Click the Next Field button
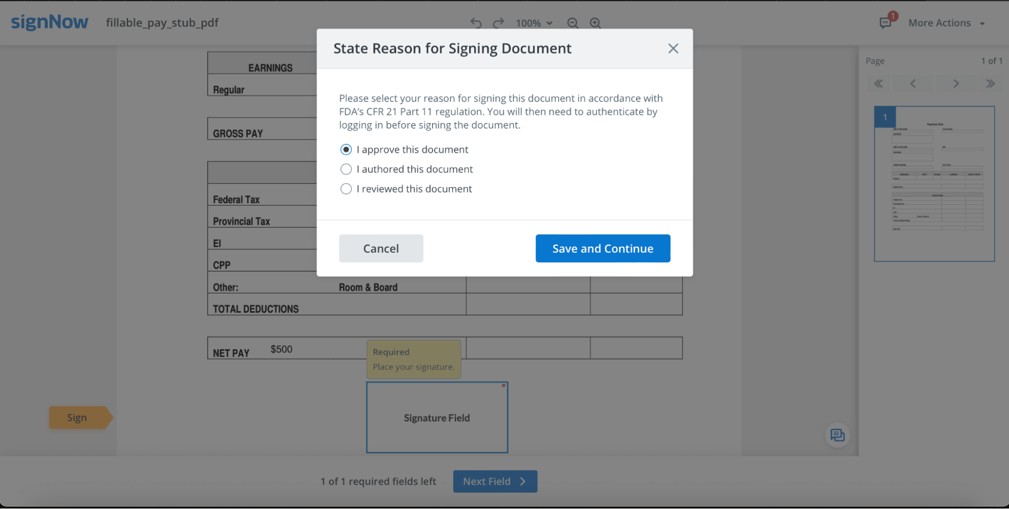The height and width of the screenshot is (509, 1009). (495, 481)
